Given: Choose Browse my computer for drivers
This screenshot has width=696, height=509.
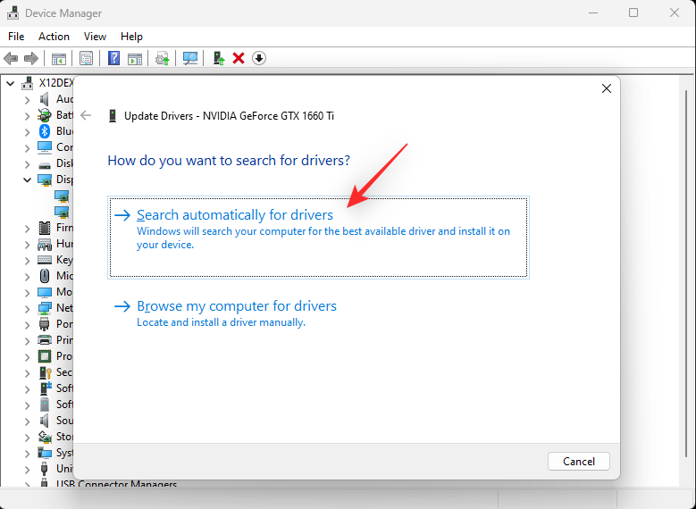Looking at the screenshot, I should click(x=236, y=306).
